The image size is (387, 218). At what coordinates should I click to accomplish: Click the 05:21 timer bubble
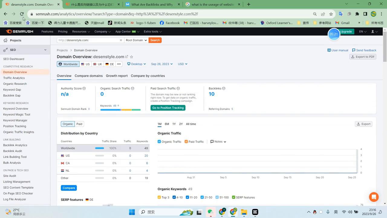tap(334, 34)
